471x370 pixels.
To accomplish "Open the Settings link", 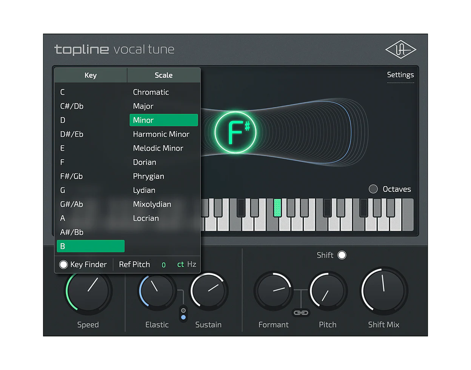I will 400,75.
